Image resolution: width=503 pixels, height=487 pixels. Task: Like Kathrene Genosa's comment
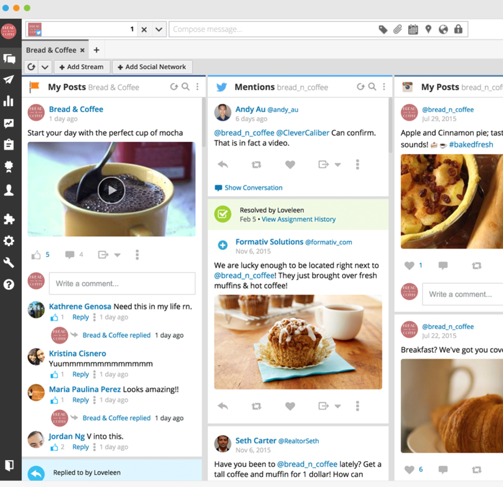pos(54,317)
